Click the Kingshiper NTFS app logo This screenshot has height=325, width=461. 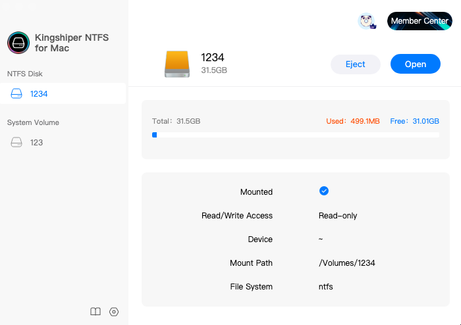18,43
